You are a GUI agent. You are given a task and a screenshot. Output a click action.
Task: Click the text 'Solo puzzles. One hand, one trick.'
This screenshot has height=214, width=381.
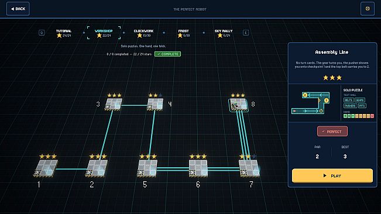click(143, 46)
